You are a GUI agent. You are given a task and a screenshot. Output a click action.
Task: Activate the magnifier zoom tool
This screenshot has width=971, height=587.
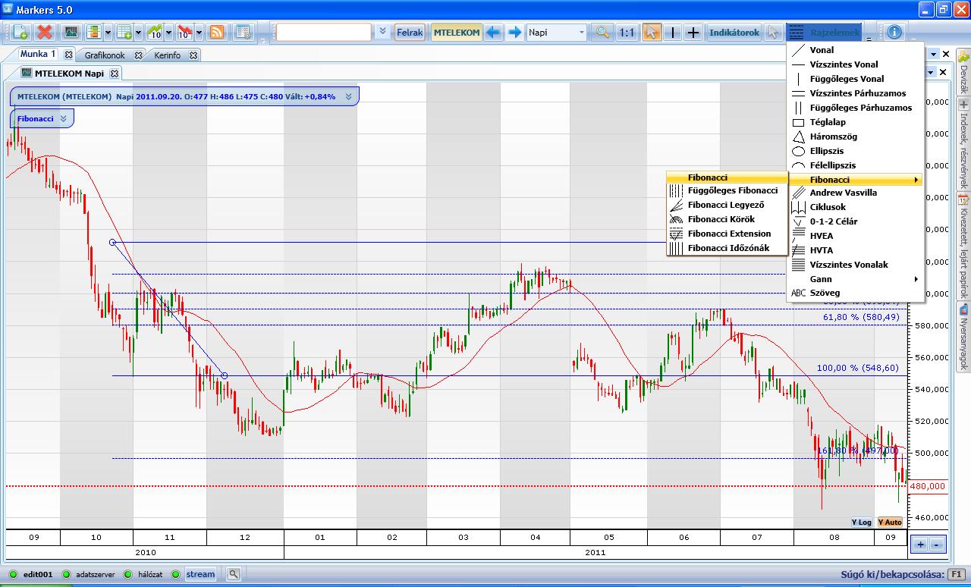(x=602, y=33)
